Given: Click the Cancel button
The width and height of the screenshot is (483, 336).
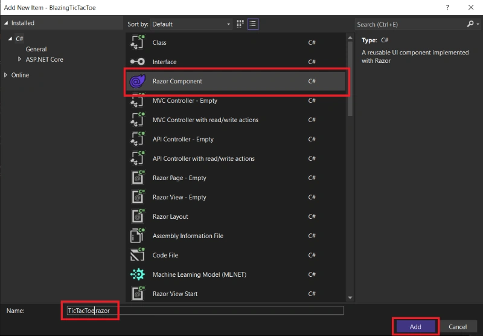Looking at the screenshot, I should (458, 327).
